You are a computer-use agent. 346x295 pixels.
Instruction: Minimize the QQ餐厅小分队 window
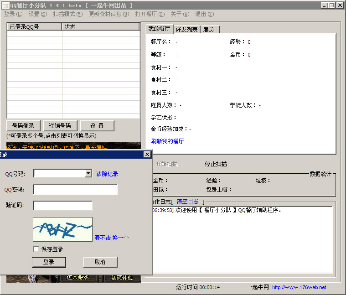(x=324, y=5)
